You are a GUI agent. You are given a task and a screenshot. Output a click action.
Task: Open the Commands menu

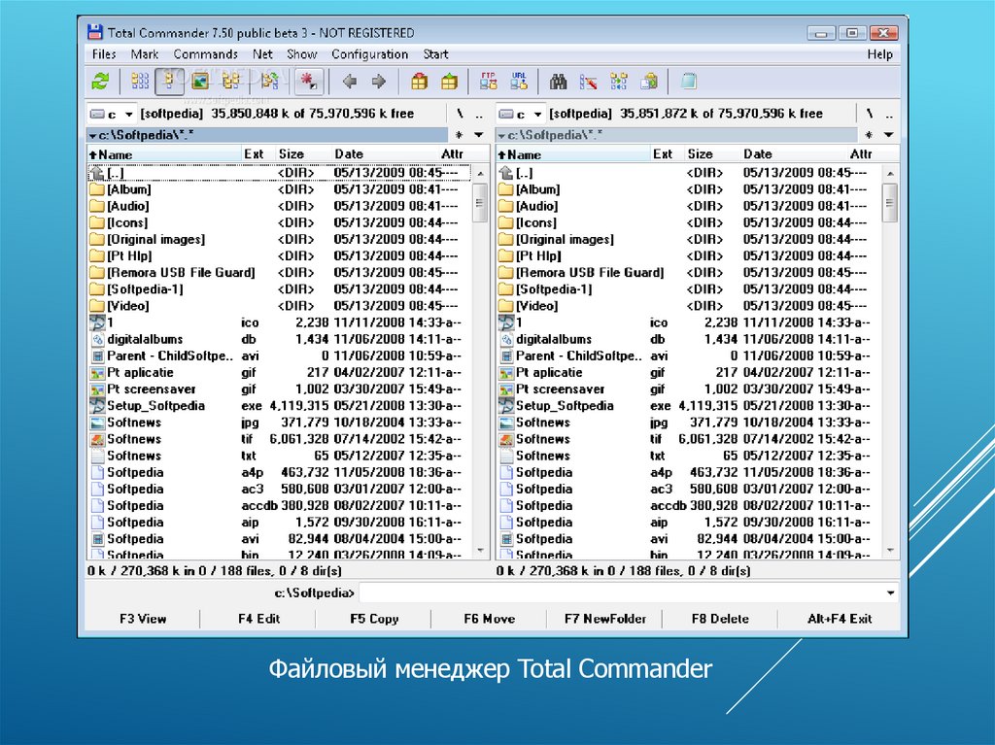click(x=205, y=54)
